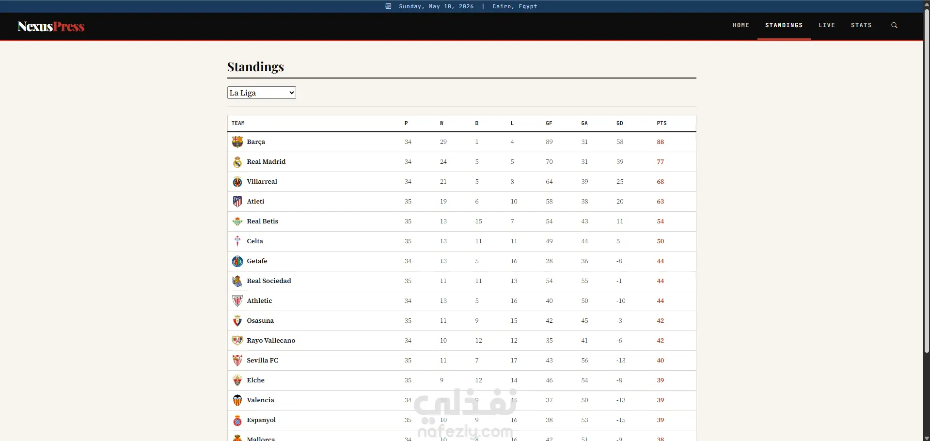Click the scrollbar down arrow
930x441 pixels.
927,438
